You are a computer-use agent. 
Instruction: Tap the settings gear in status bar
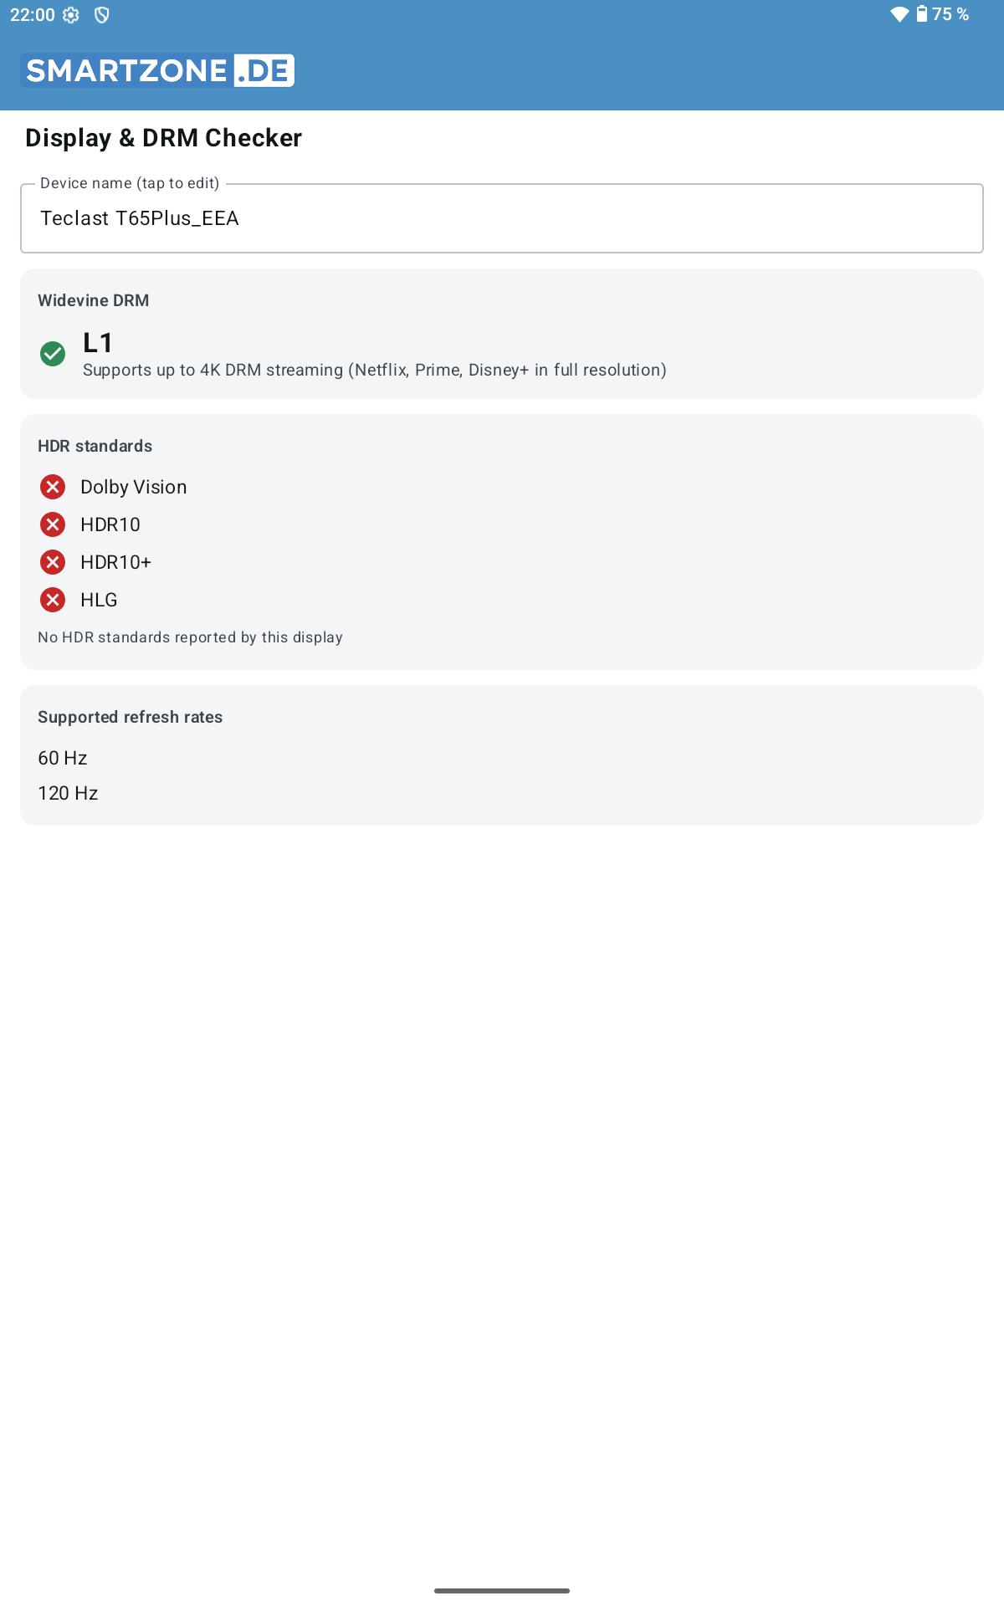(71, 15)
